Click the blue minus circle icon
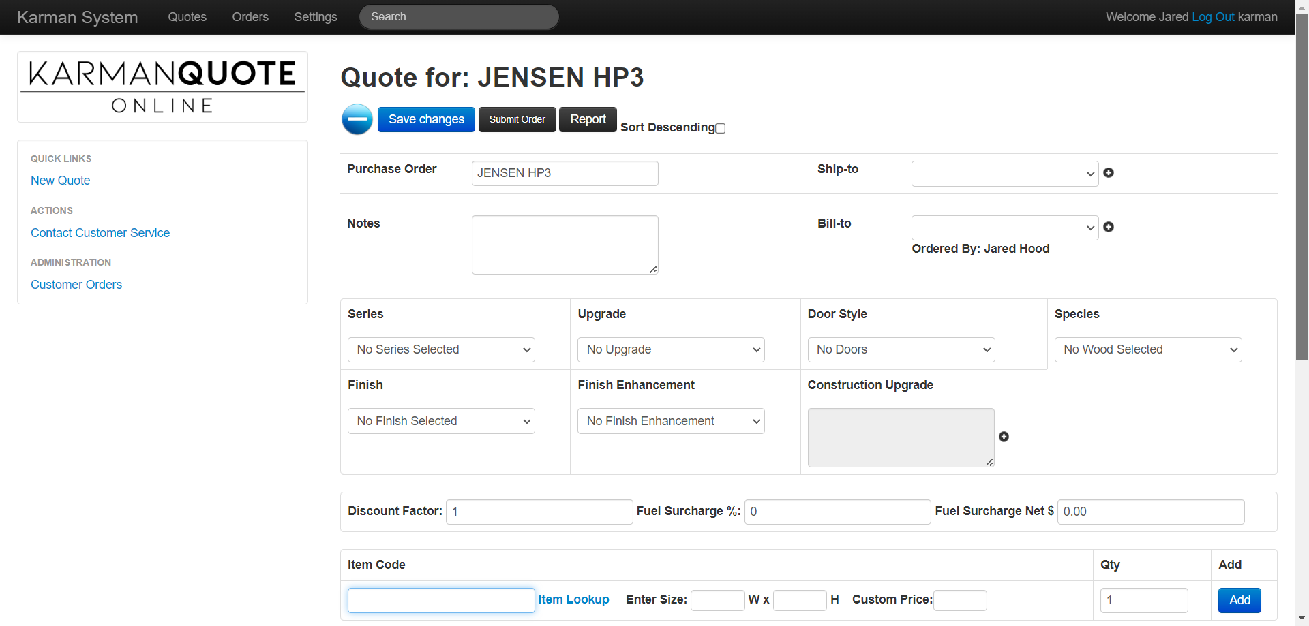This screenshot has height=626, width=1309. click(357, 120)
